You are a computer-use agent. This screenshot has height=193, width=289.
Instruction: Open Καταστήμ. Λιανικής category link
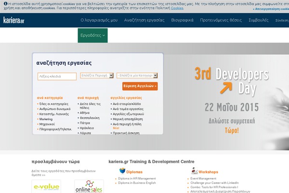click(x=54, y=114)
